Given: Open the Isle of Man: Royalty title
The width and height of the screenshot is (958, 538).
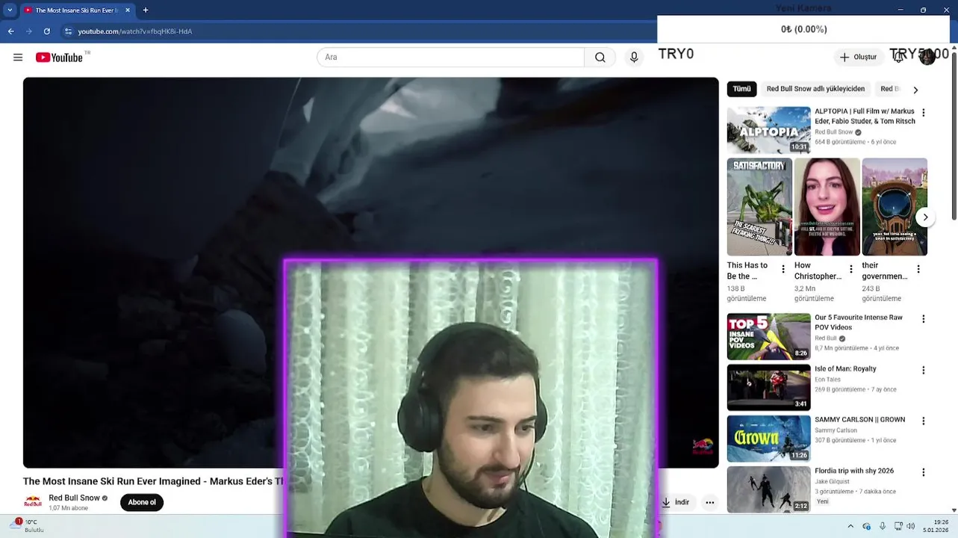Looking at the screenshot, I should (x=845, y=368).
